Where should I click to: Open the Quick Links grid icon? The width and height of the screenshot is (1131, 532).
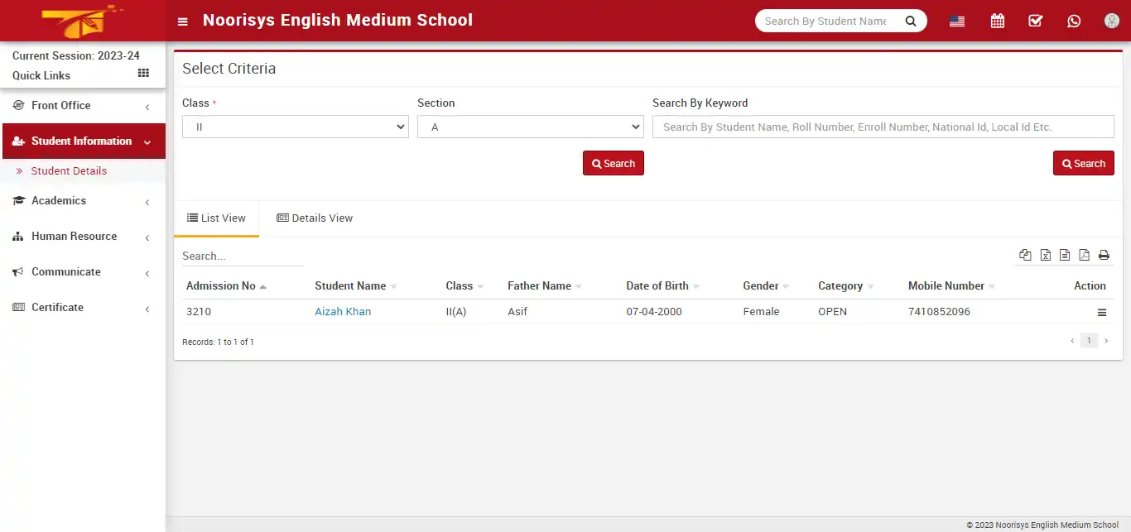142,74
